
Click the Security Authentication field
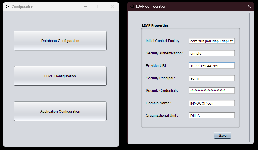(x=212, y=53)
